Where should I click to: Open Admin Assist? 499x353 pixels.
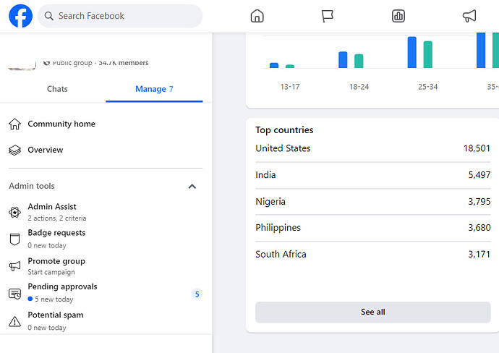[106, 212]
